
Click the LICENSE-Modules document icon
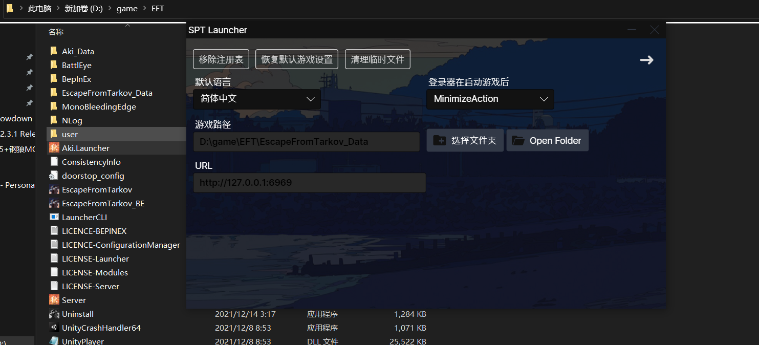point(54,272)
